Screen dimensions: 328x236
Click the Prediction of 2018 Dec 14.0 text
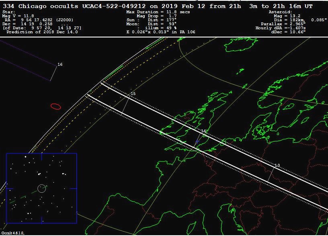(x=42, y=32)
